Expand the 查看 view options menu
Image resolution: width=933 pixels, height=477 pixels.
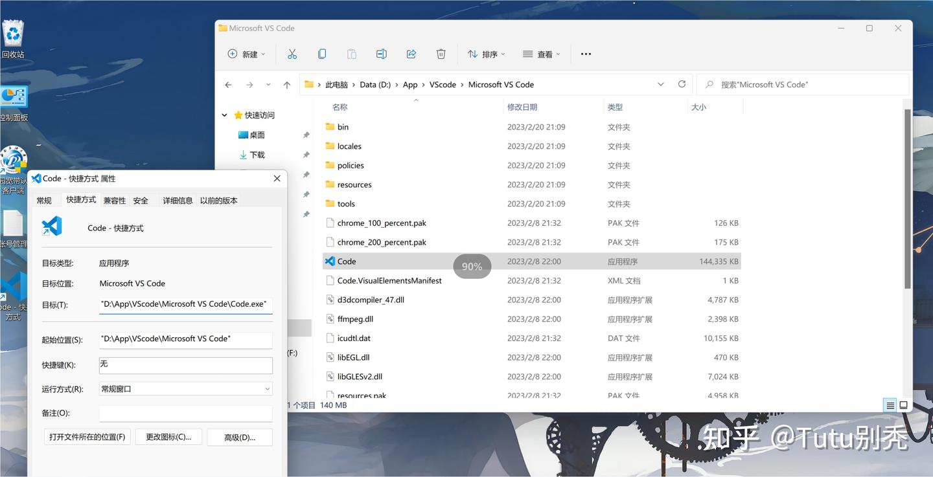(542, 54)
